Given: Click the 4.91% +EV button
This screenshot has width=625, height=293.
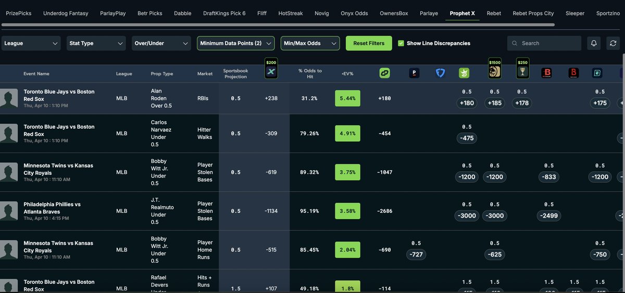Looking at the screenshot, I should [x=347, y=133].
